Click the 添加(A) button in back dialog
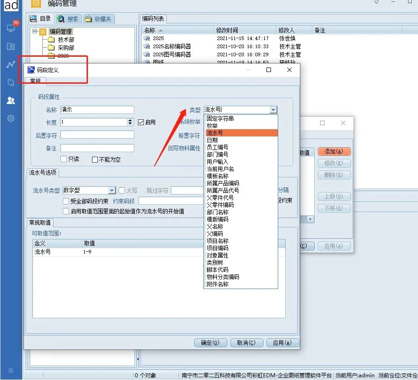Screen dimensions: 418x380 [334, 151]
